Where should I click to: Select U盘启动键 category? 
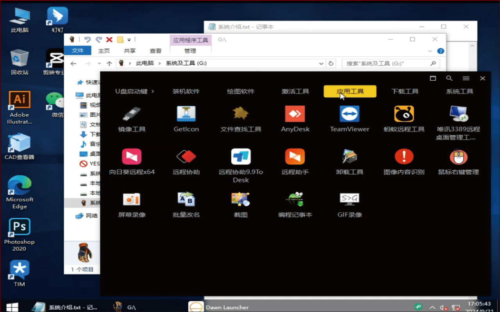pos(135,91)
